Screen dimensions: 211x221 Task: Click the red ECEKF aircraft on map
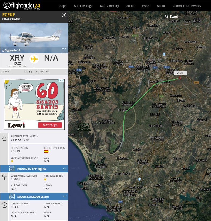[180, 78]
